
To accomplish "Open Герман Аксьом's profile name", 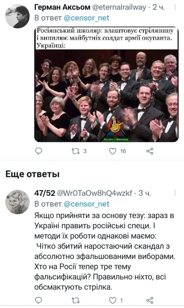I will click(x=62, y=8).
